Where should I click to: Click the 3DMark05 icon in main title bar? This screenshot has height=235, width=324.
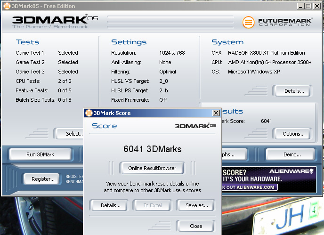7,6
